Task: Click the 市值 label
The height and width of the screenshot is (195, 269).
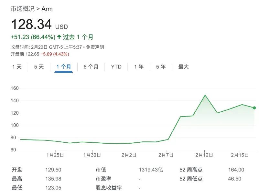Action: click(x=101, y=170)
